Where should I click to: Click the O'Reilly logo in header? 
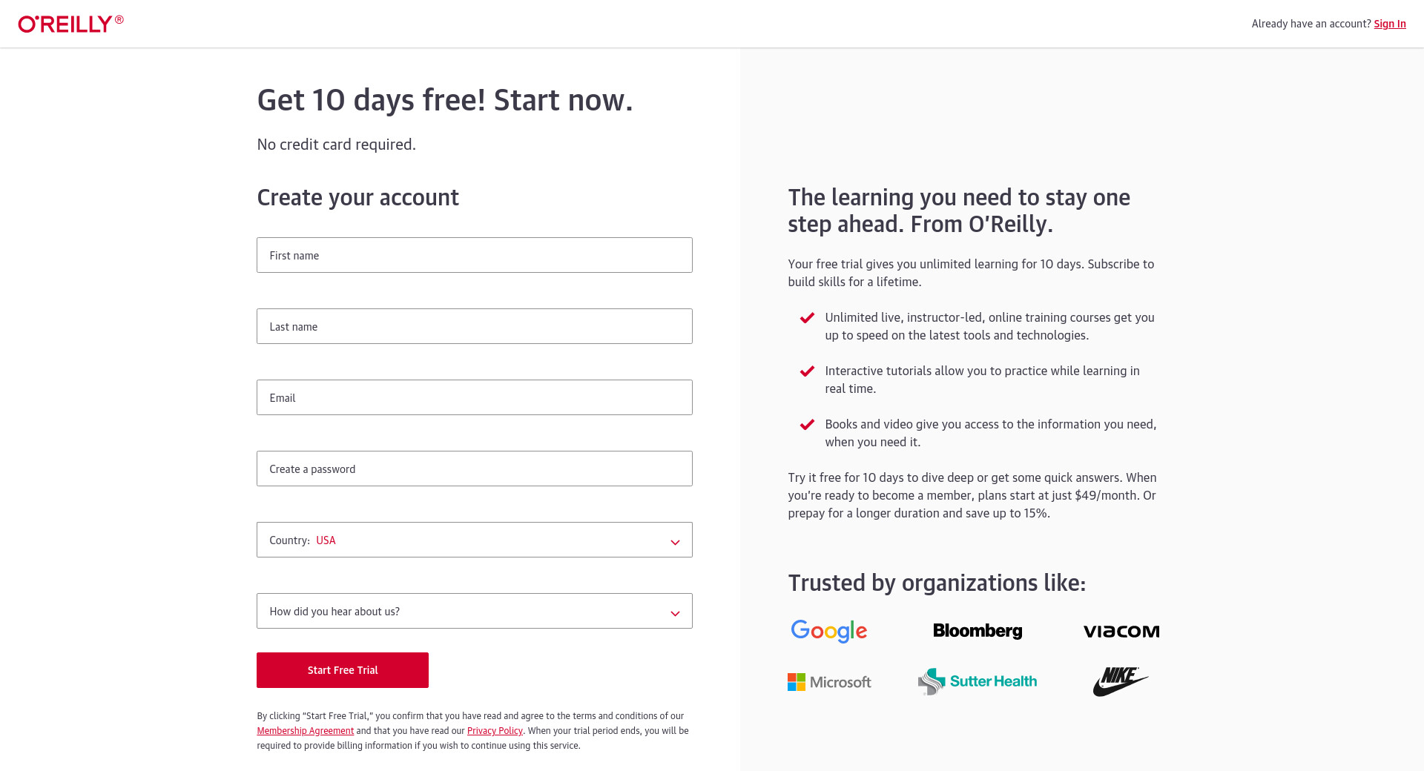[70, 24]
